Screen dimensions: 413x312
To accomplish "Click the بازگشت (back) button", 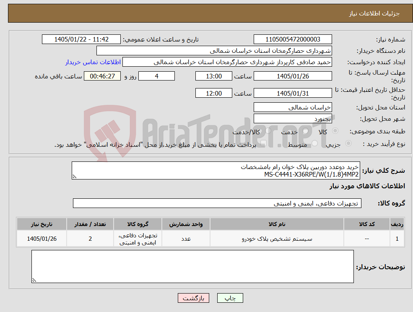I will tap(193, 298).
